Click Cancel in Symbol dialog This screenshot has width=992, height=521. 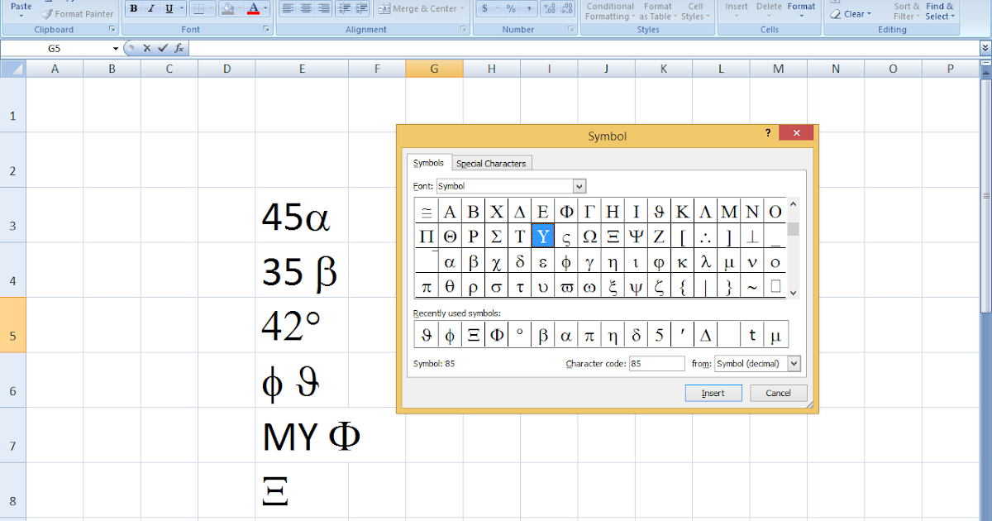pyautogui.click(x=778, y=393)
